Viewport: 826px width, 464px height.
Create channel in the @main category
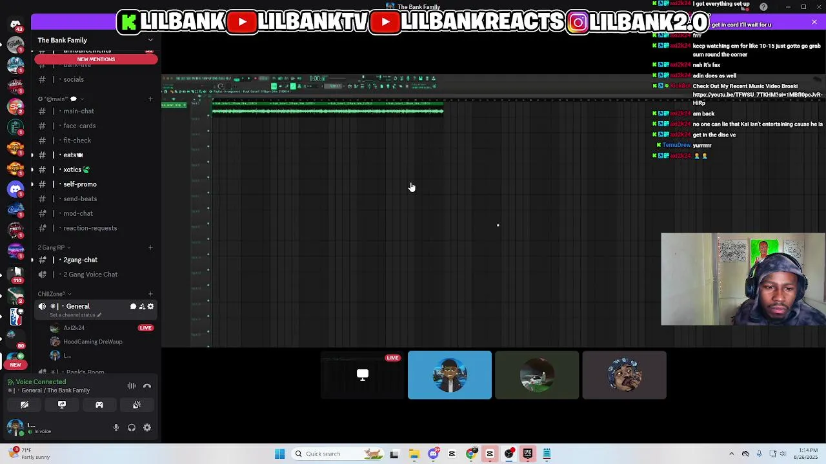tap(150, 99)
